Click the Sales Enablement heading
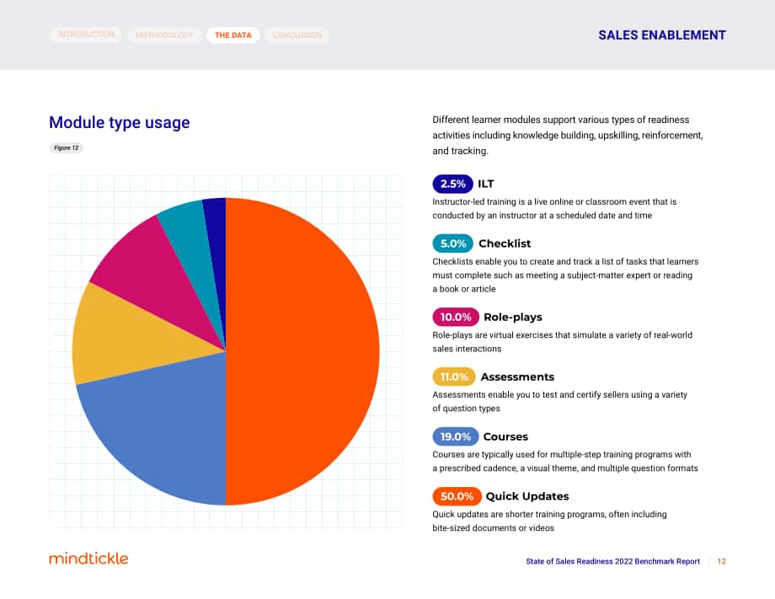Screen dimensions: 775x599 click(662, 35)
